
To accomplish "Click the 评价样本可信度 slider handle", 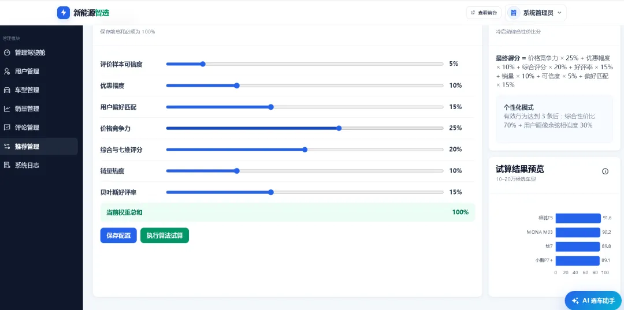I will point(203,64).
